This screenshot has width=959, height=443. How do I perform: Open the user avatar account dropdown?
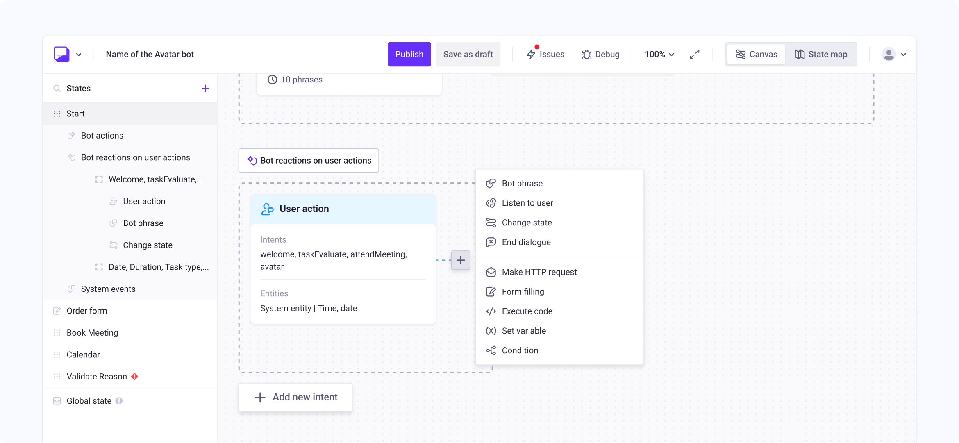(894, 54)
